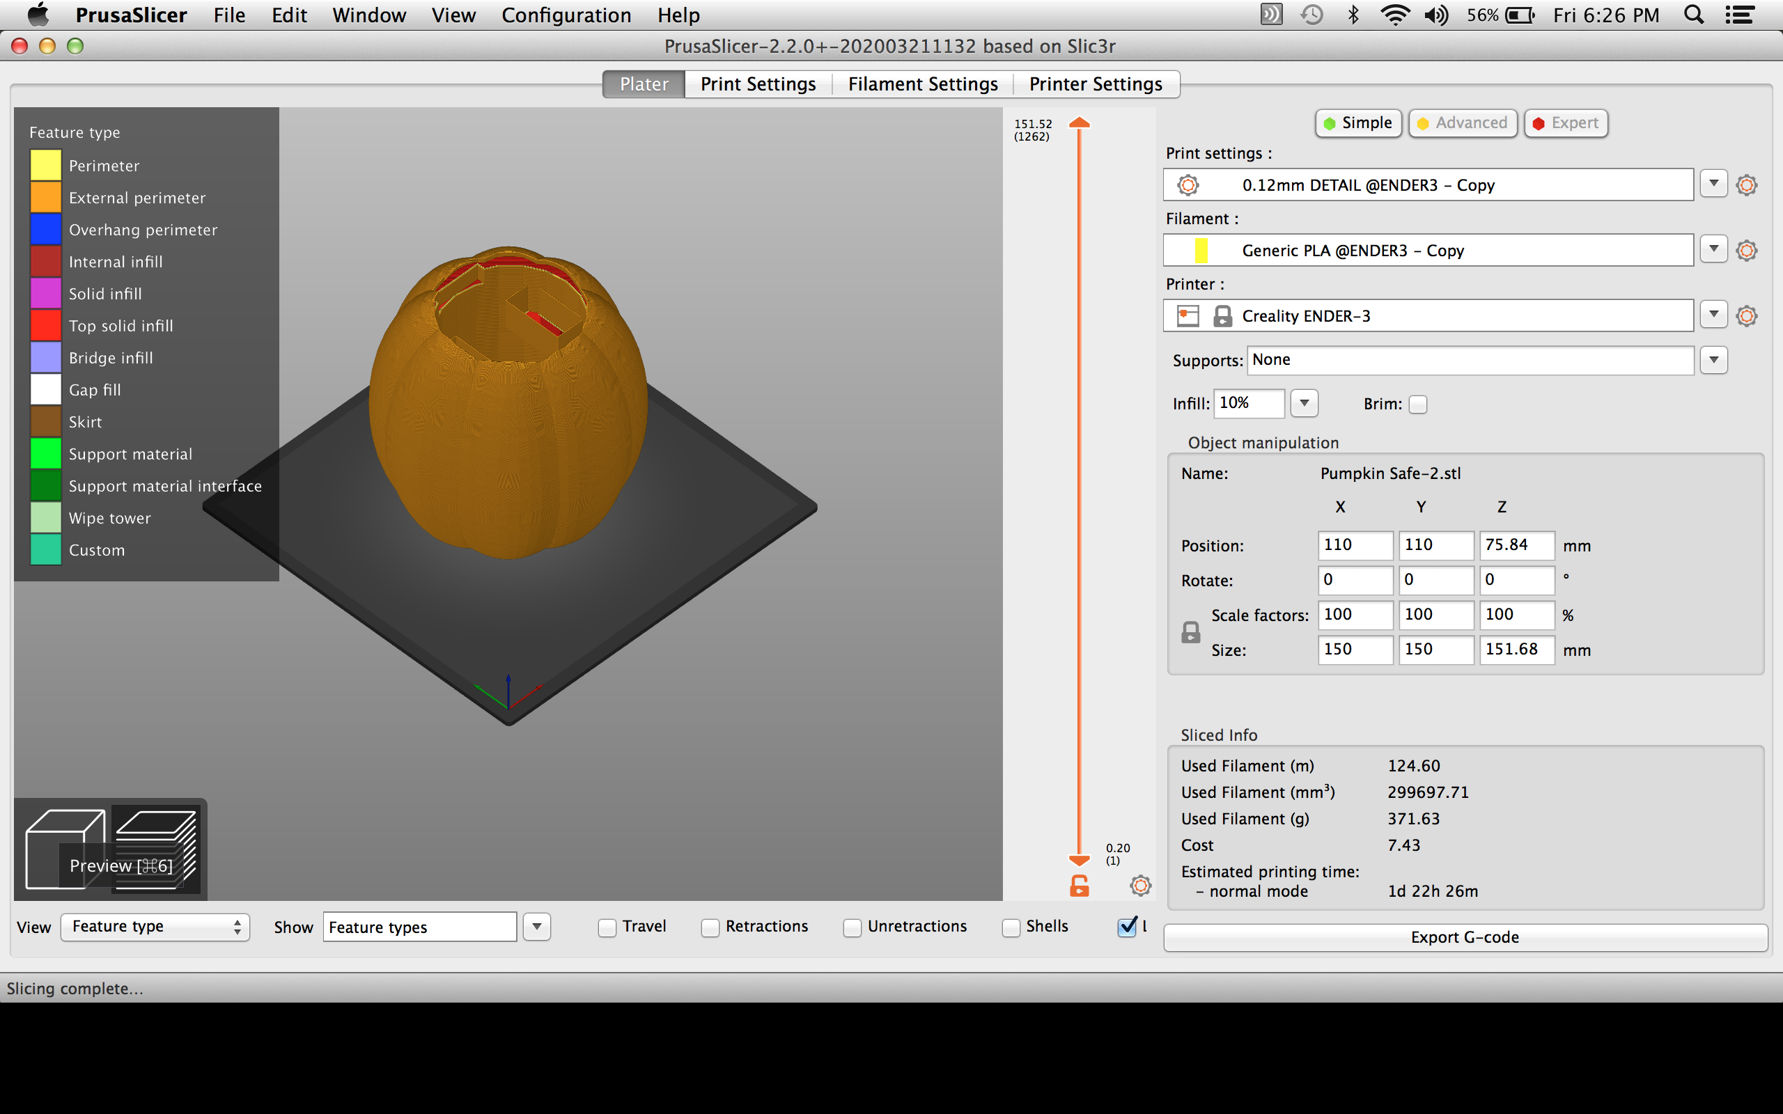Click the upper layer slider thumb
This screenshot has height=1114, width=1783.
(1080, 123)
